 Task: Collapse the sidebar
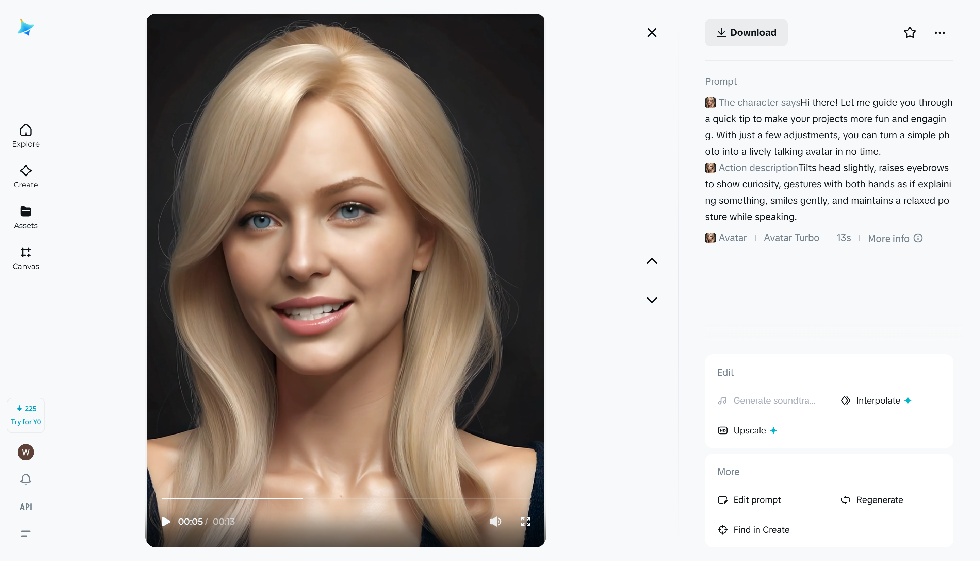pos(26,534)
